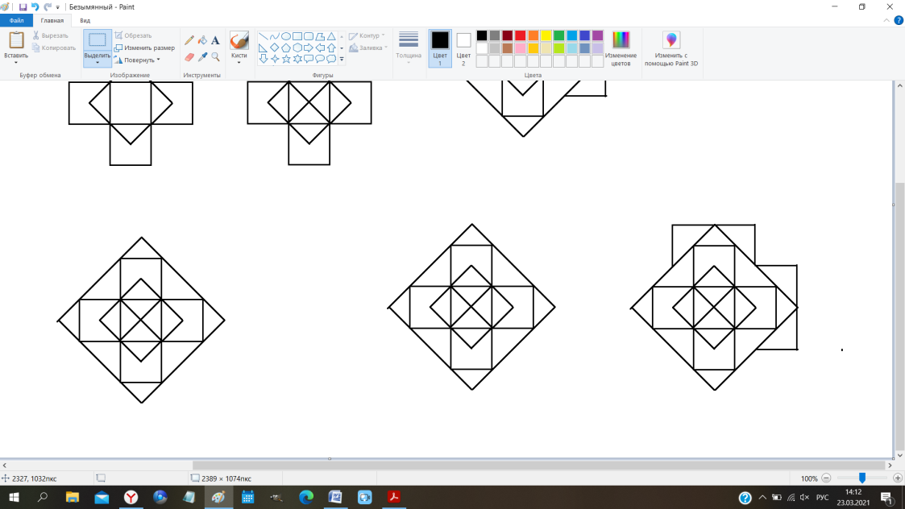The height and width of the screenshot is (509, 905).
Task: Expand the Выделить selection dropdown arrow
Action: tap(98, 62)
